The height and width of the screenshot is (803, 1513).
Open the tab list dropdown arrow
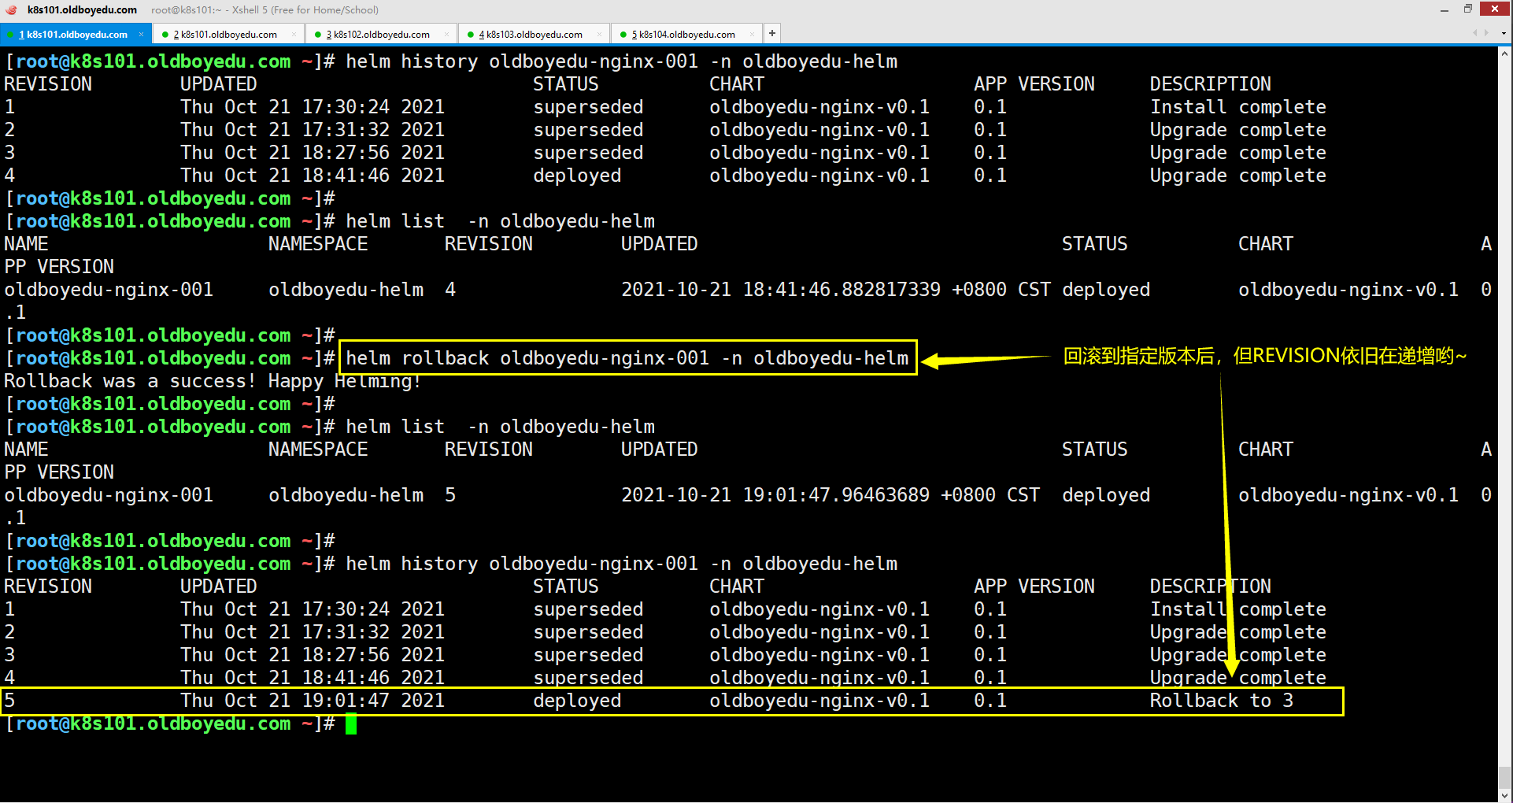[1504, 34]
